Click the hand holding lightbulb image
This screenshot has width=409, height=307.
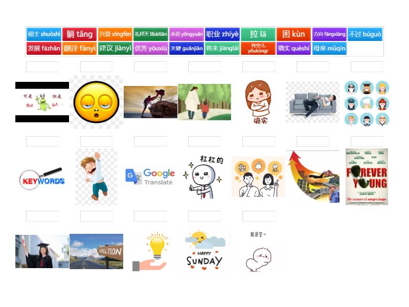click(x=150, y=252)
